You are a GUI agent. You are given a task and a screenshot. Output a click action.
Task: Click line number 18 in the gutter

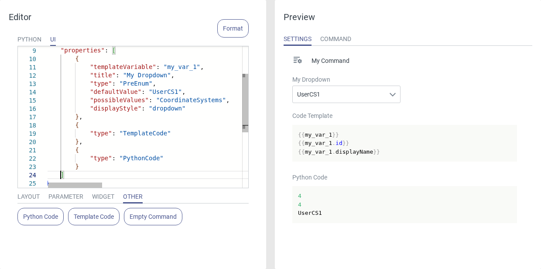(x=33, y=125)
